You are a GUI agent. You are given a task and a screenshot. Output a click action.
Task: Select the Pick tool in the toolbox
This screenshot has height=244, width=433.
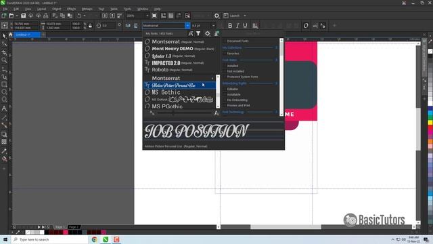(4, 36)
